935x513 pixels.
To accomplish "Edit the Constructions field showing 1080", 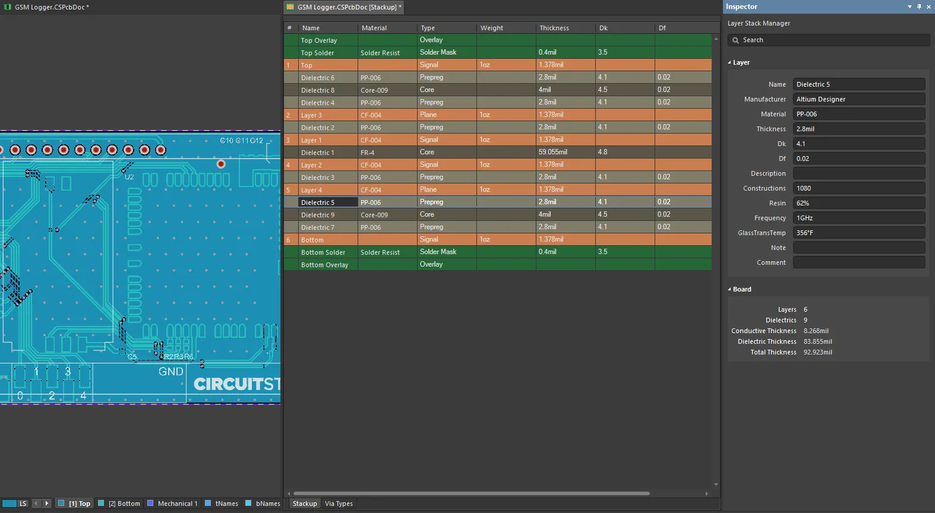I will 859,188.
